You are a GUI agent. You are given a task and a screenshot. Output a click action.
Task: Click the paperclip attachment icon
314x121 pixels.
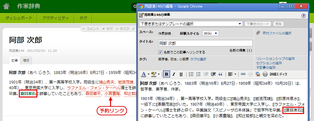(x=258, y=33)
